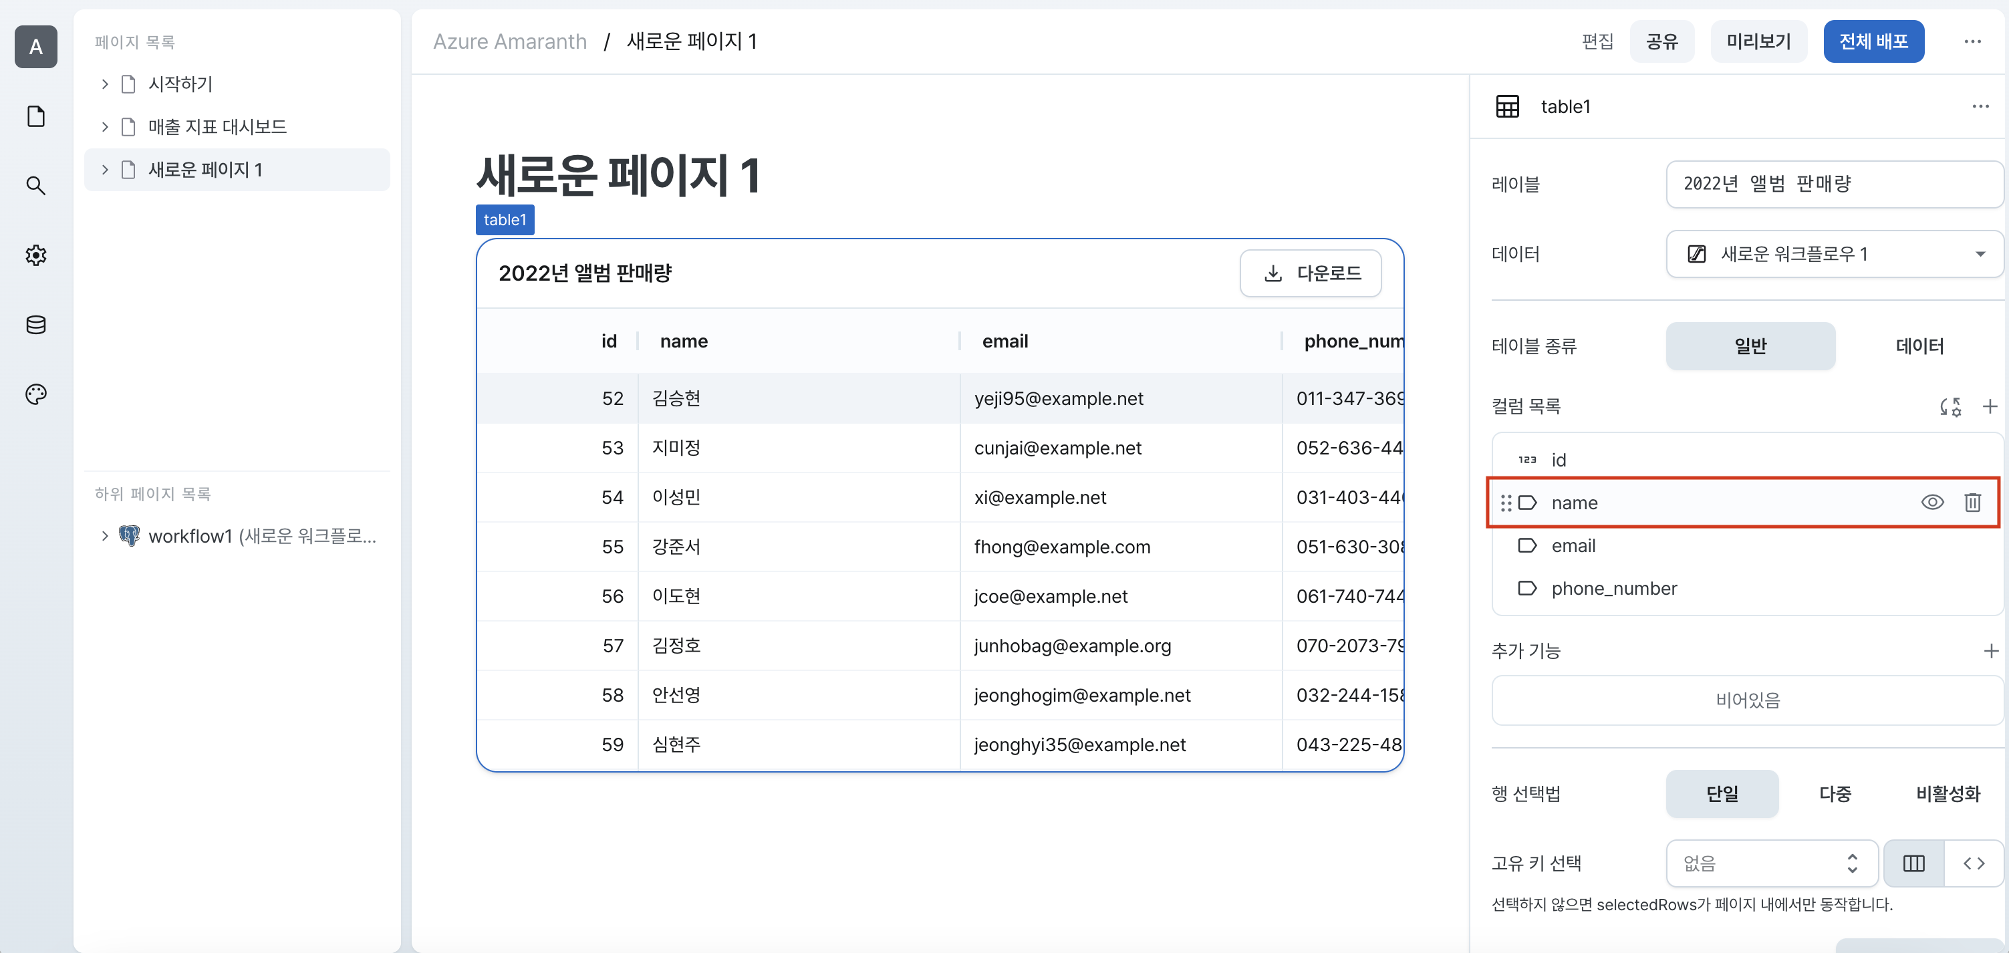Switch unique key to code mode
This screenshot has width=2009, height=953.
pyautogui.click(x=1973, y=863)
